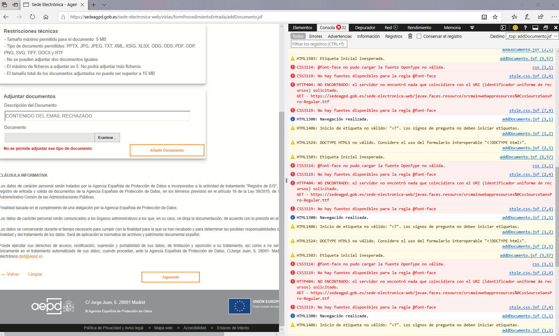Open DevTools help question mark
The width and height of the screenshot is (559, 336).
(x=525, y=27)
